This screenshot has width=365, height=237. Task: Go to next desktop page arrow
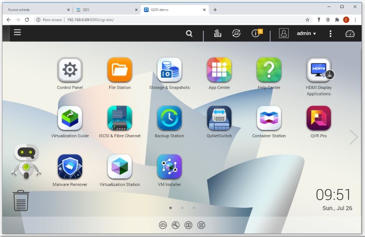[x=353, y=137]
